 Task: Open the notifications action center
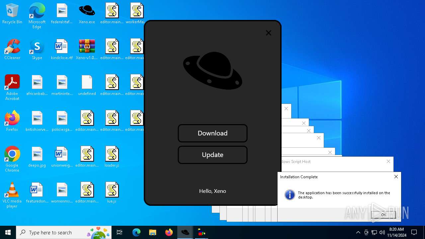click(414, 232)
